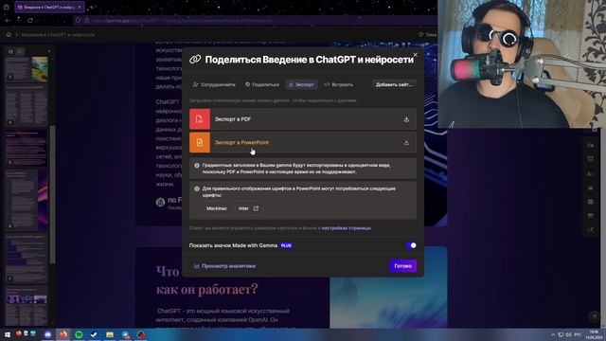Click the chain link icon in dialog title

click(x=195, y=60)
